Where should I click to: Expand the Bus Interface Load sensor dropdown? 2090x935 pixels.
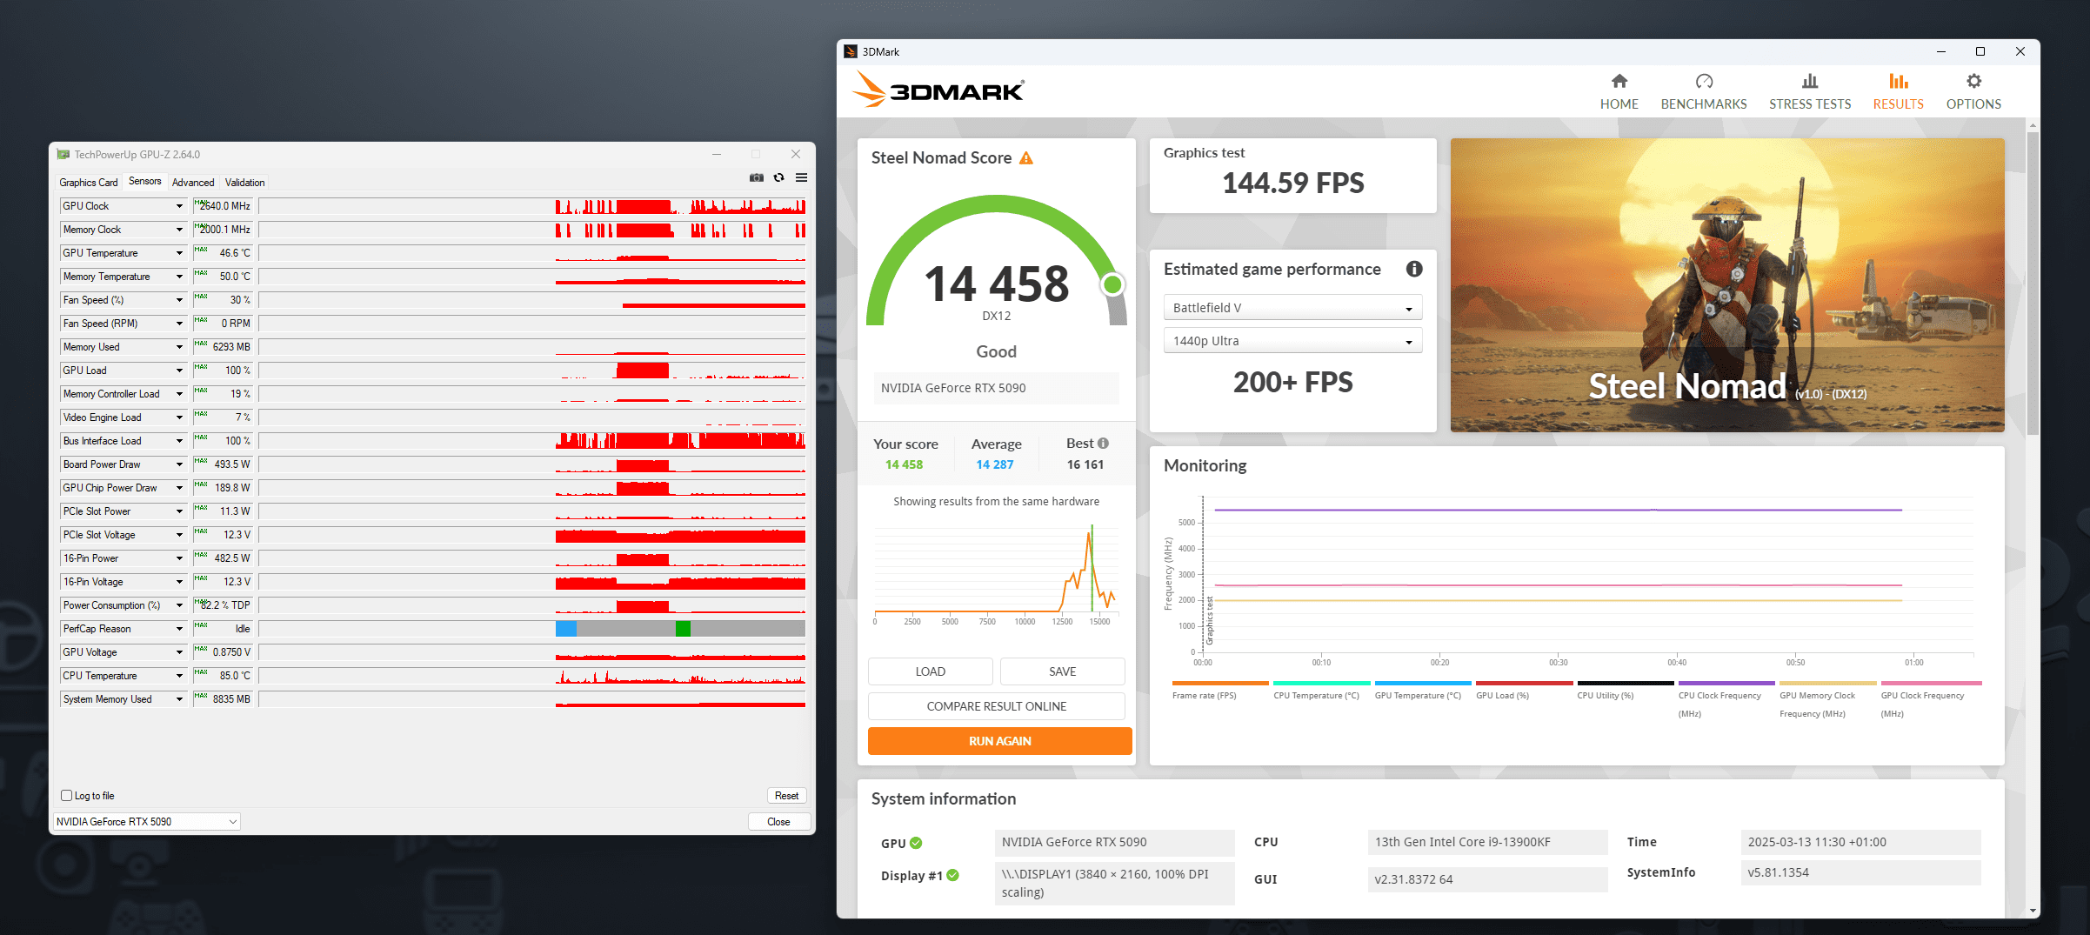pyautogui.click(x=179, y=441)
